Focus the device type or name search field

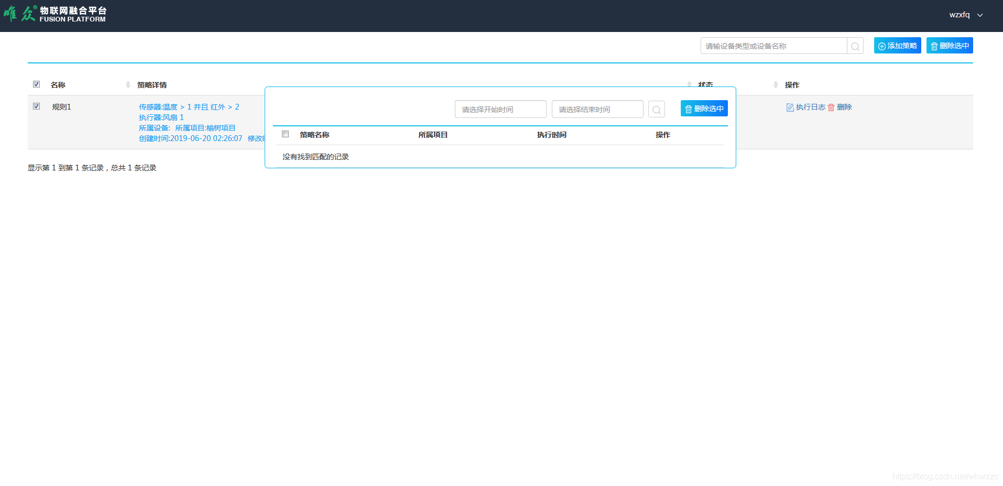tap(773, 46)
